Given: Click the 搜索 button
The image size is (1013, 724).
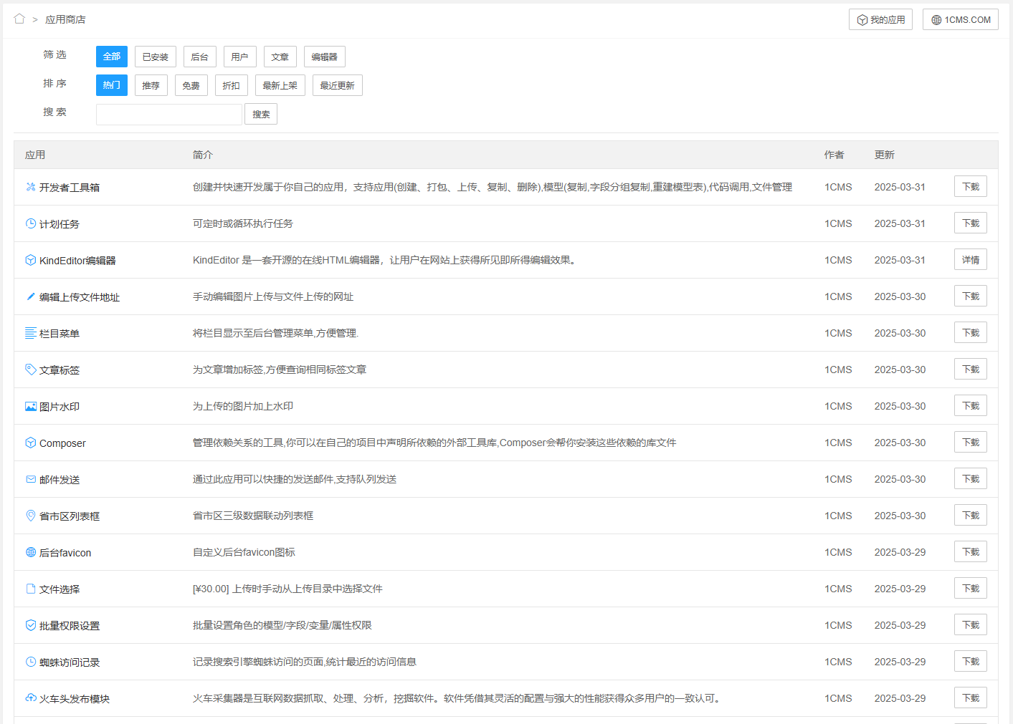Looking at the screenshot, I should [x=261, y=114].
